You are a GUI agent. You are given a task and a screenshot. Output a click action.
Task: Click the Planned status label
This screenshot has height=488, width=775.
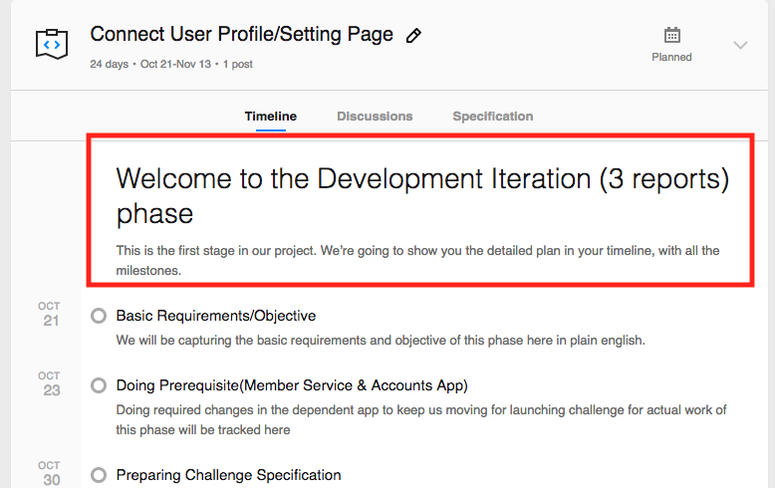671,58
